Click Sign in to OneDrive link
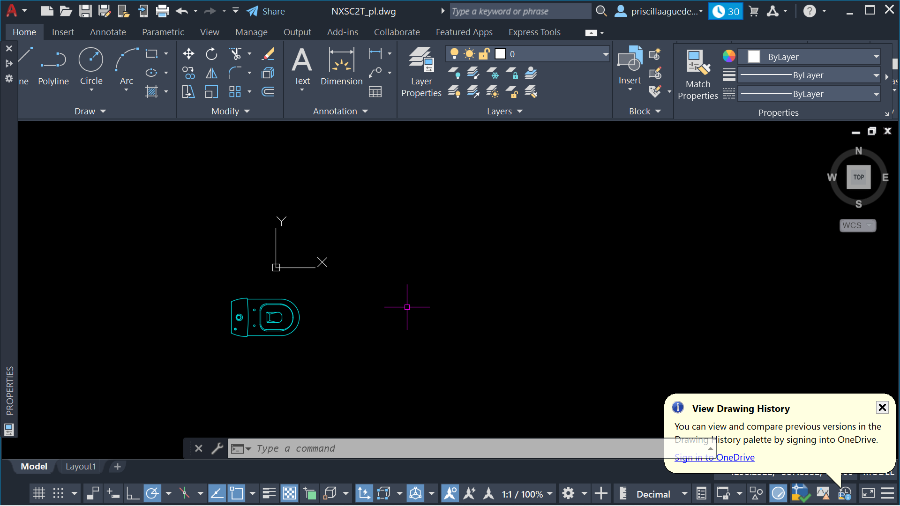The height and width of the screenshot is (506, 900). tap(714, 457)
